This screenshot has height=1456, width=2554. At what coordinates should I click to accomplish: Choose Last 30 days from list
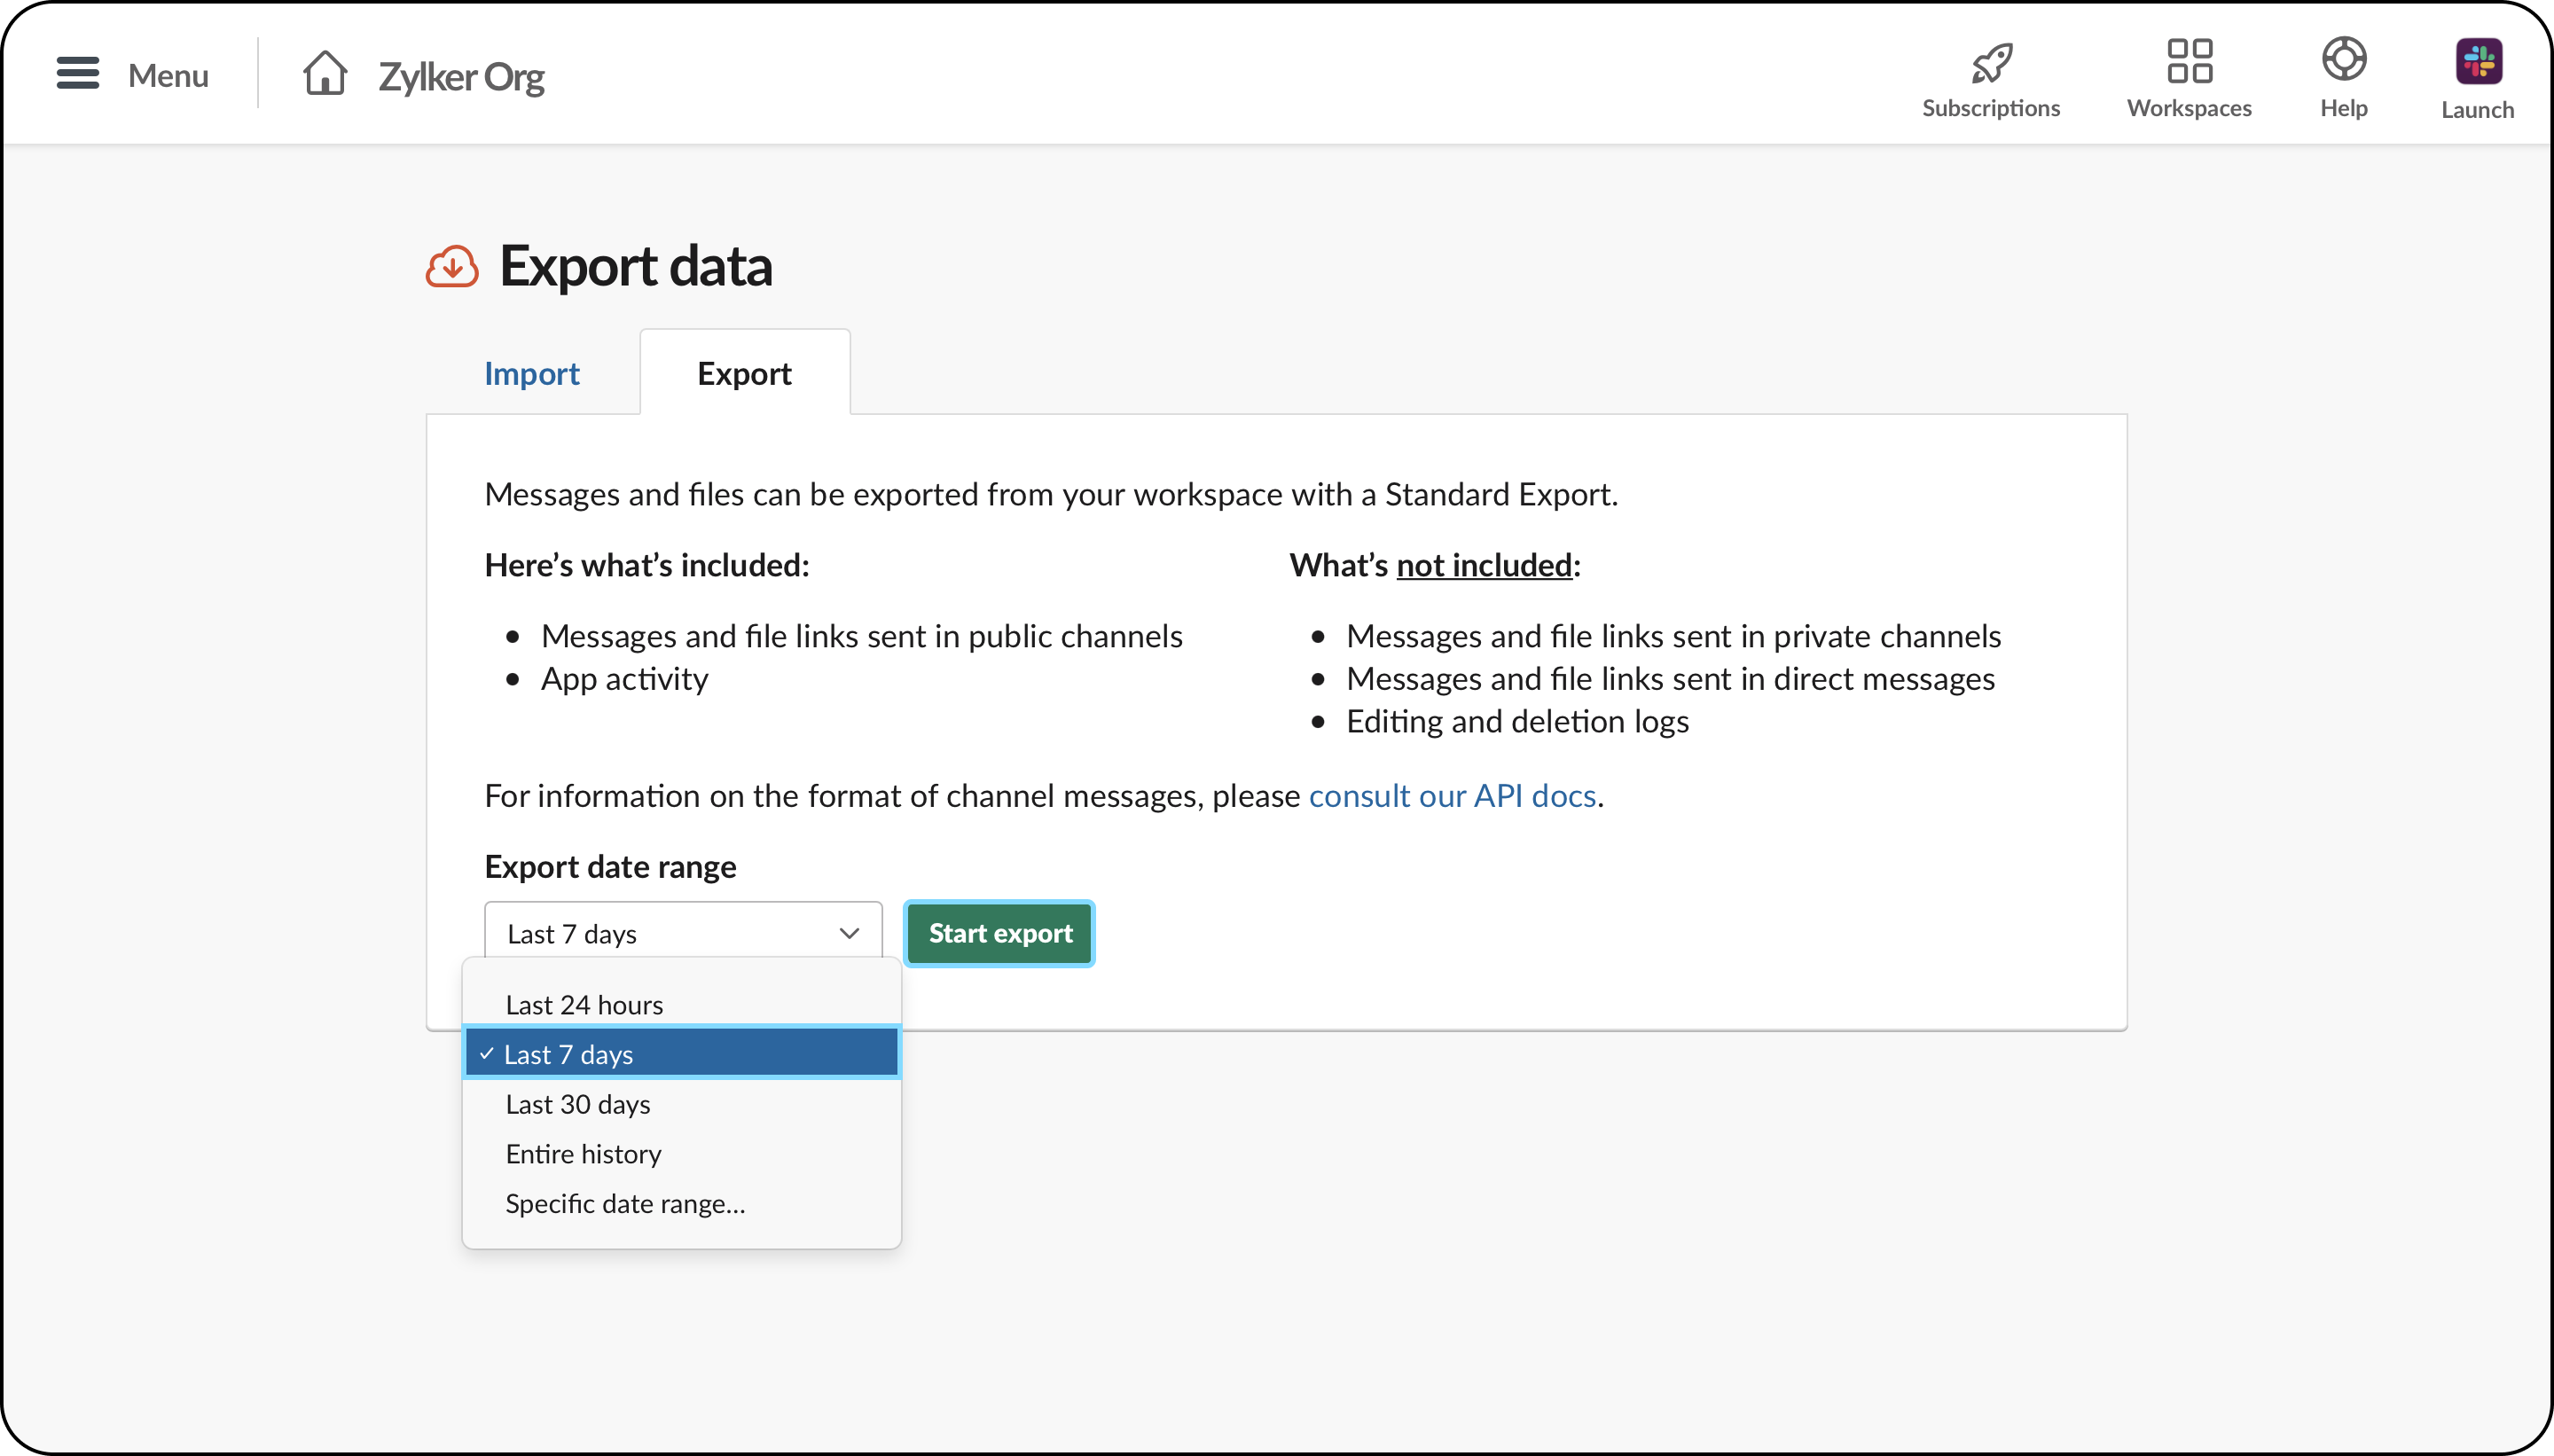pyautogui.click(x=578, y=1104)
